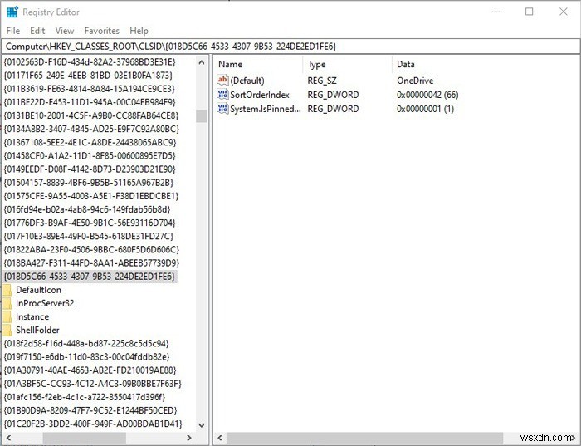The width and height of the screenshot is (581, 446).
Task: Select key {0149EEDF-D08F-4142-8D73-D23903D21E90}
Action: [x=90, y=169]
